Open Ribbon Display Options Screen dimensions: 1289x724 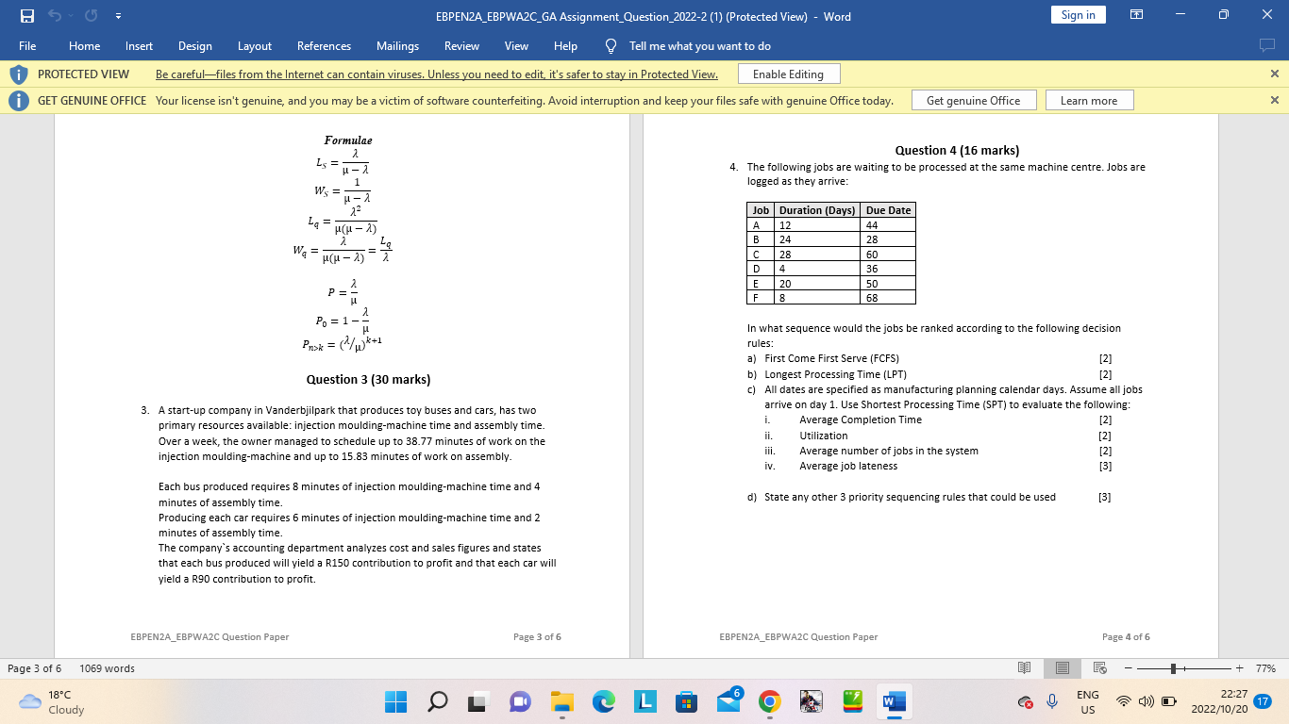pyautogui.click(x=1136, y=16)
